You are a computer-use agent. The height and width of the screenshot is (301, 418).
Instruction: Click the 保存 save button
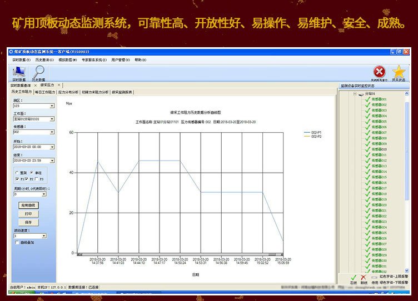pyautogui.click(x=28, y=223)
